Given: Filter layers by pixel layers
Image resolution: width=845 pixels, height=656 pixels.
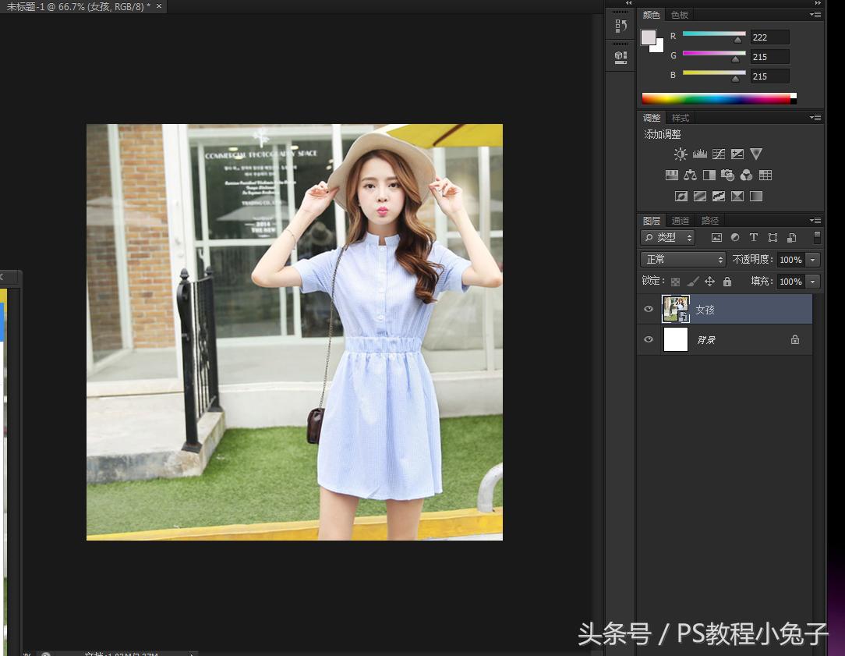Looking at the screenshot, I should [716, 238].
